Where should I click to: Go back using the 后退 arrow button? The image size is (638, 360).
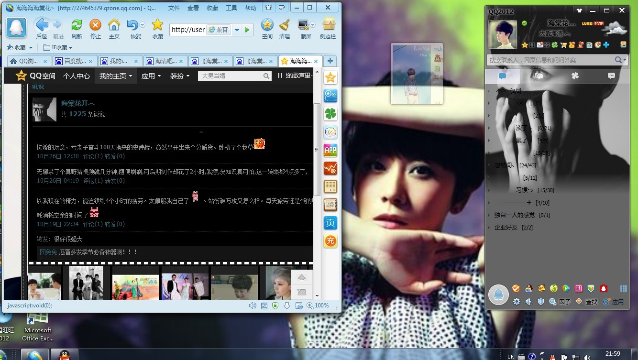tap(42, 25)
